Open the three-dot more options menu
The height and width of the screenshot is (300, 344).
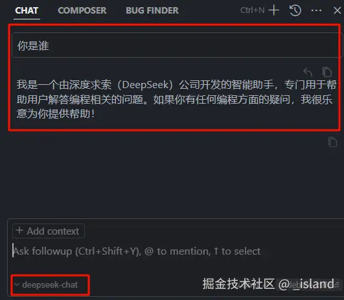coord(316,10)
